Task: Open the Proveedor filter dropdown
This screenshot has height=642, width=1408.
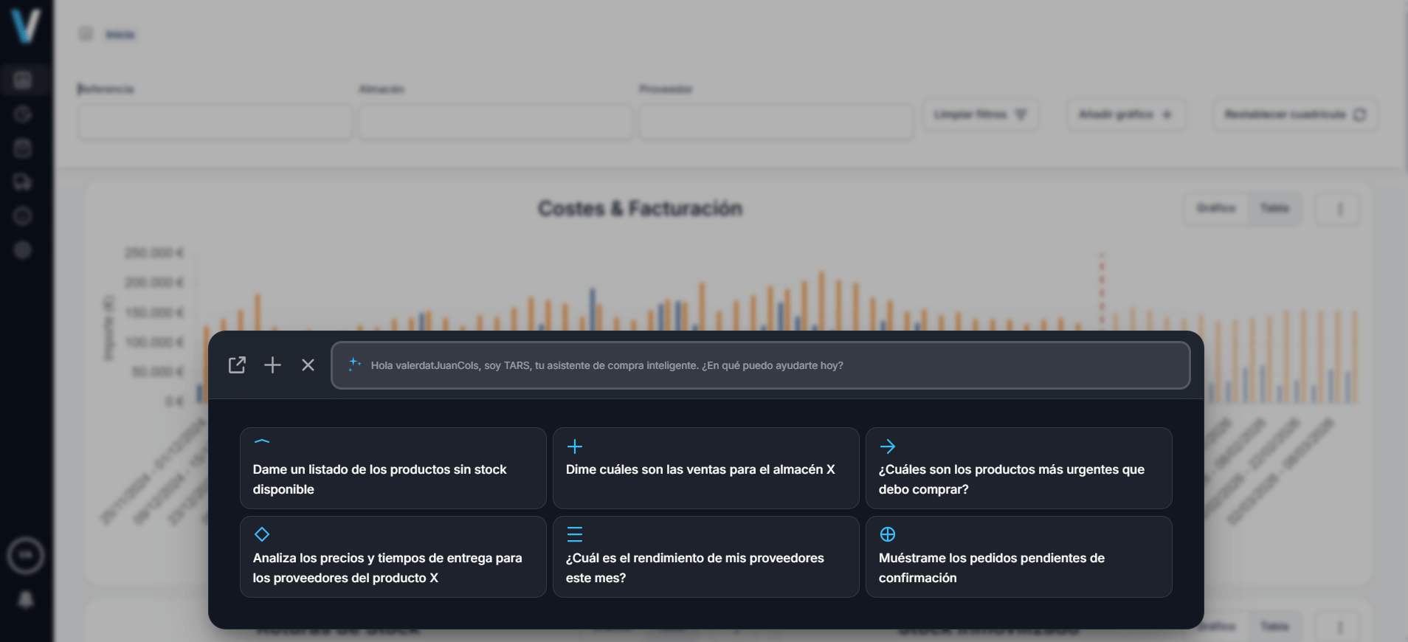Action: [x=776, y=121]
